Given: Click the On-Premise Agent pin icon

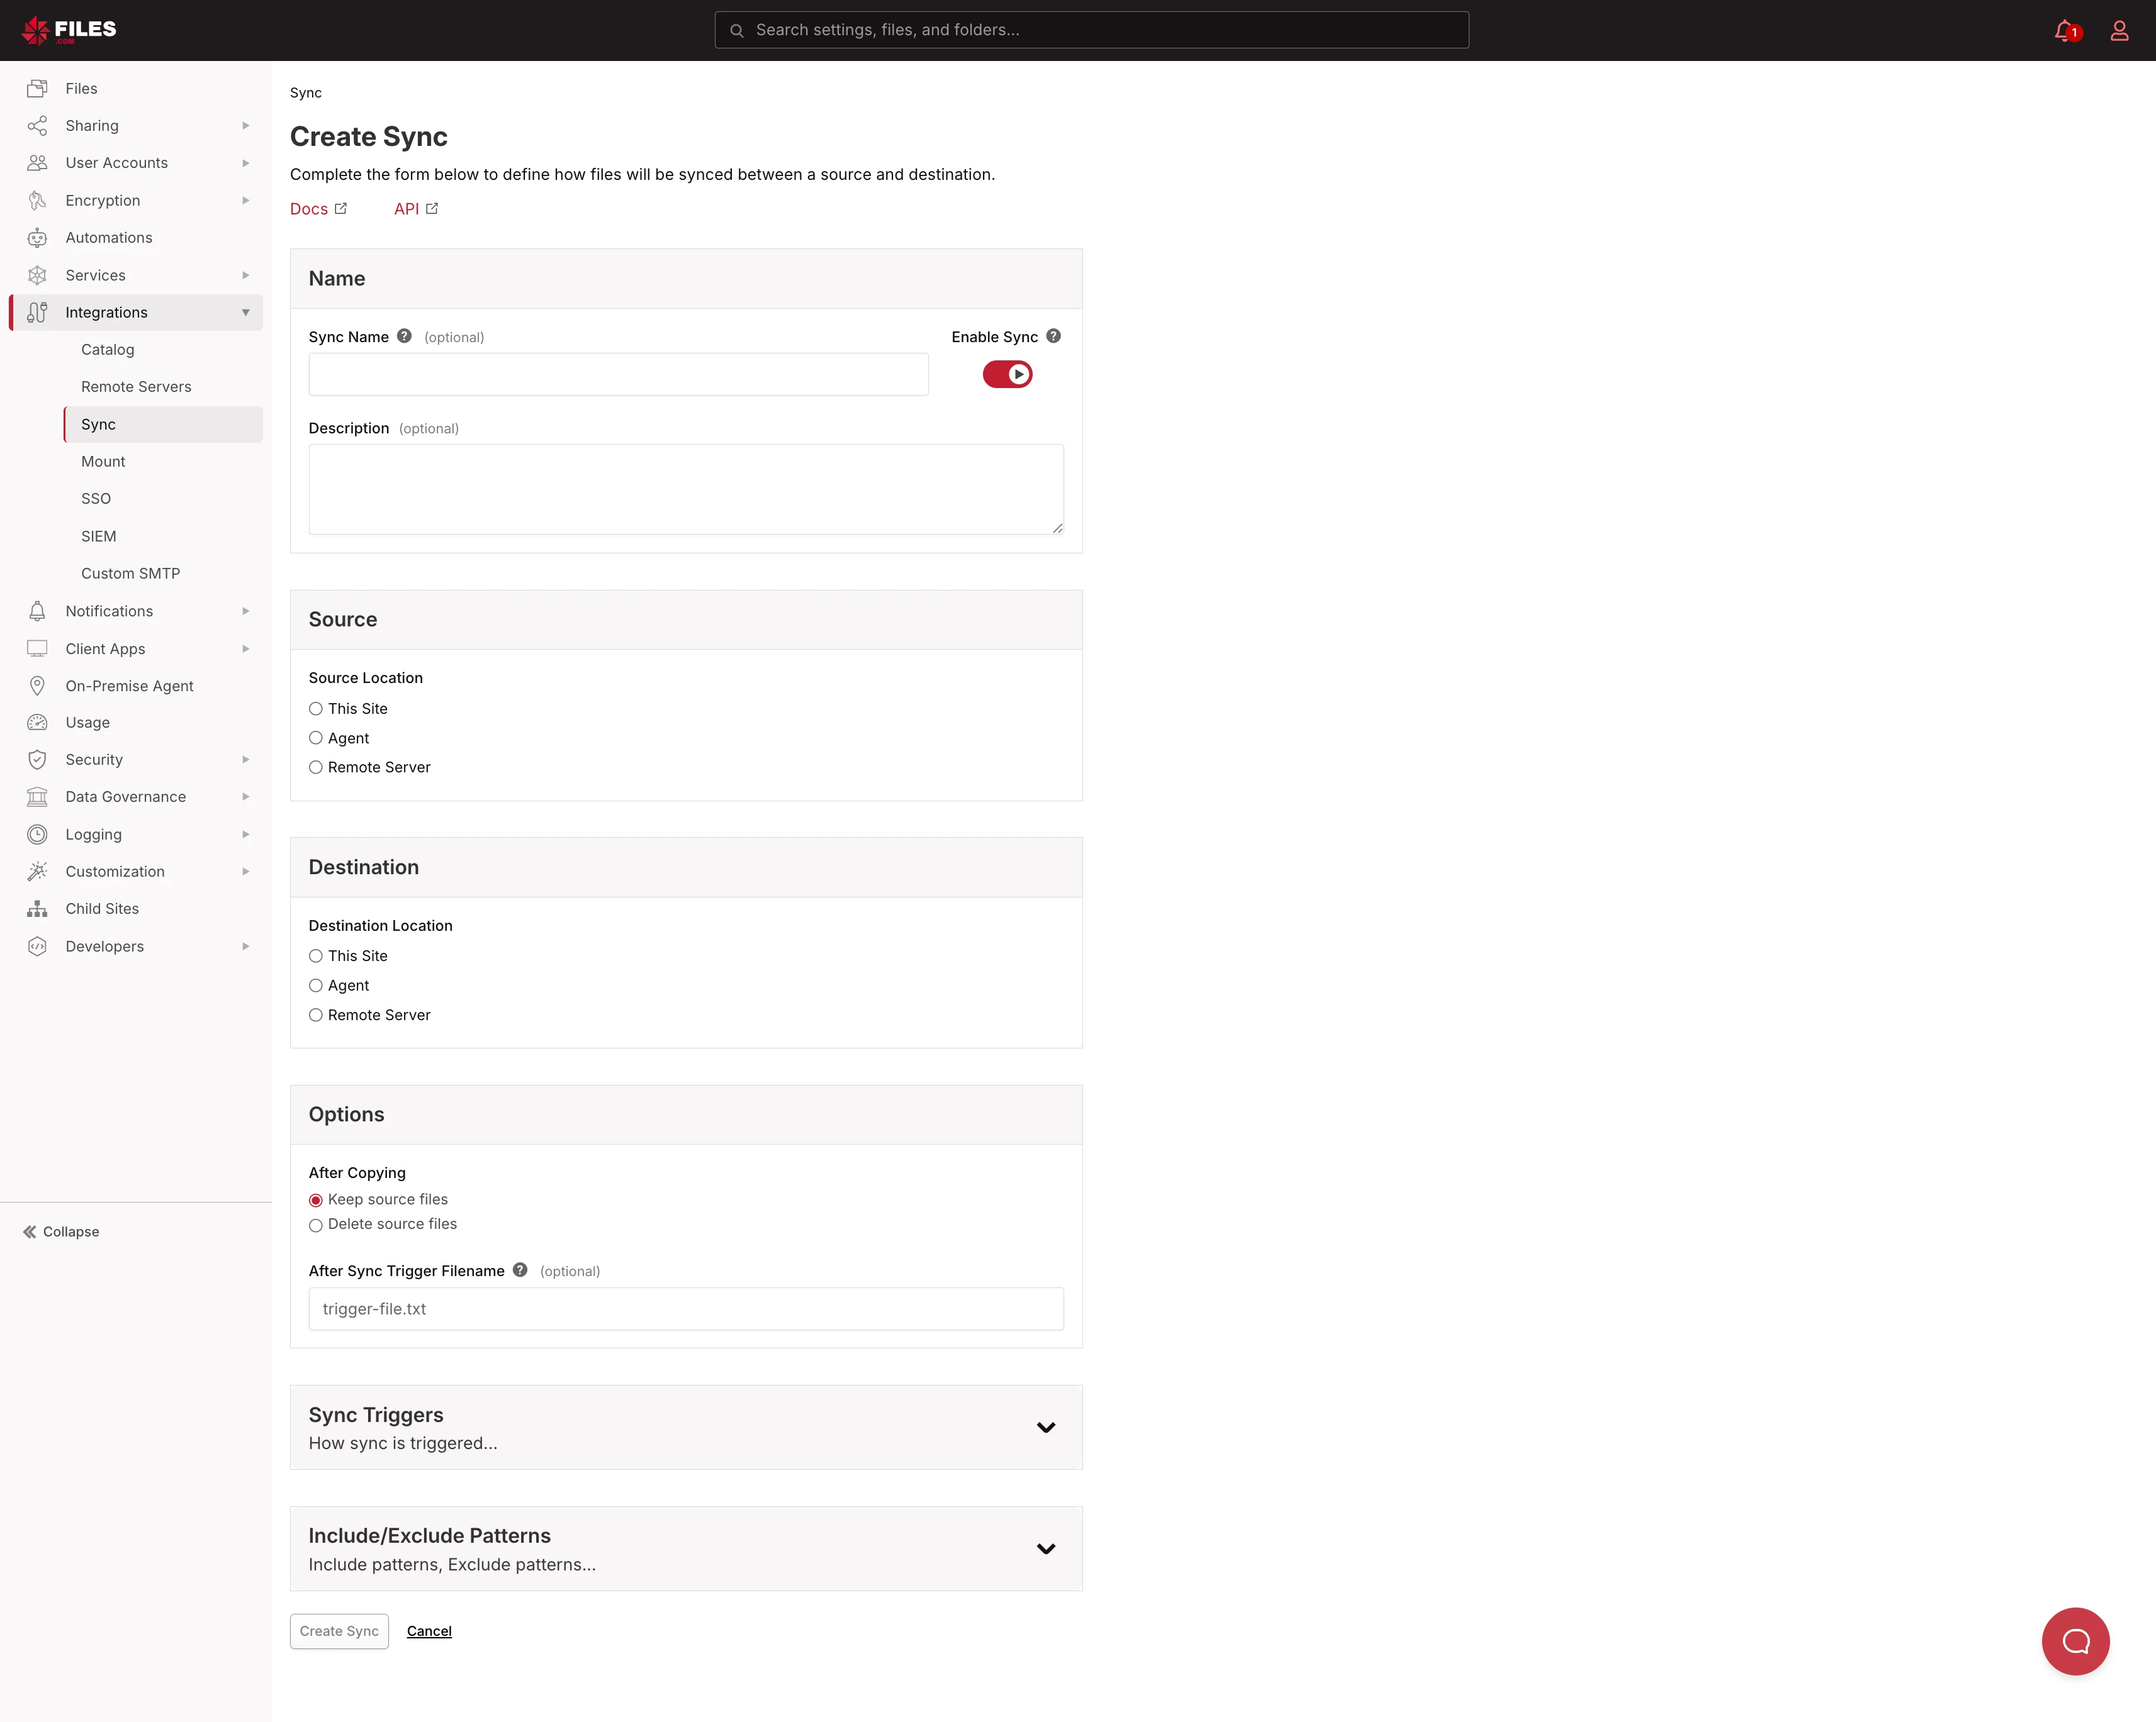Looking at the screenshot, I should coord(37,686).
